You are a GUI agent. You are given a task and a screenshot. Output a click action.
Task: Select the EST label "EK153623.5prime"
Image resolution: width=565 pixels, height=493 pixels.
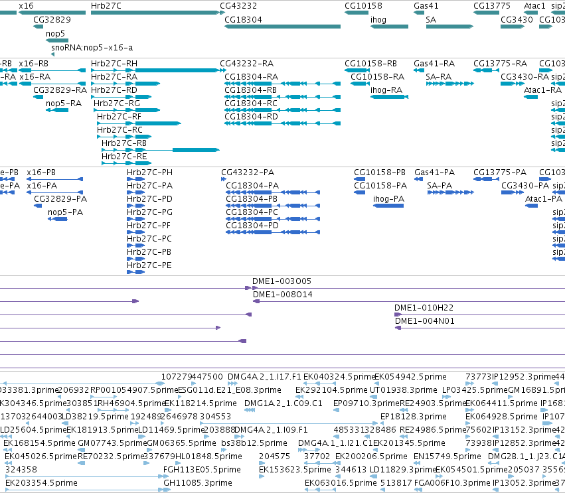(295, 470)
